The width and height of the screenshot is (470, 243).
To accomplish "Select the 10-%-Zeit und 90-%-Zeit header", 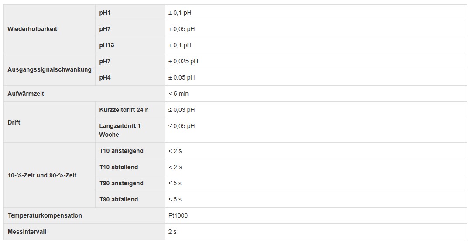I will (x=42, y=175).
